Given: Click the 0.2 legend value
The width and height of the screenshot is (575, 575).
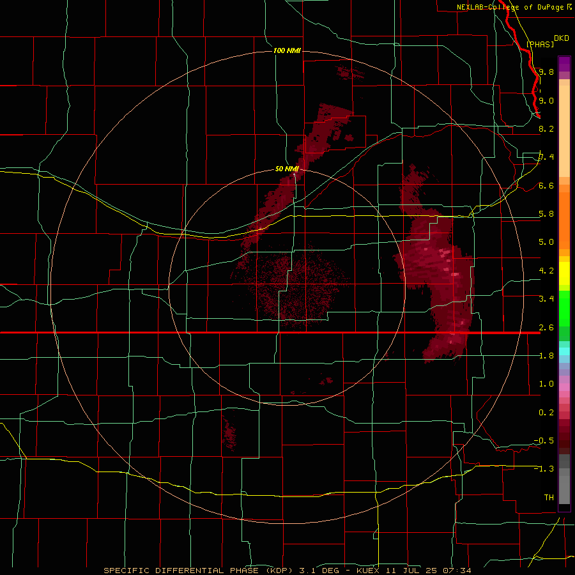Looking at the screenshot, I should [546, 413].
